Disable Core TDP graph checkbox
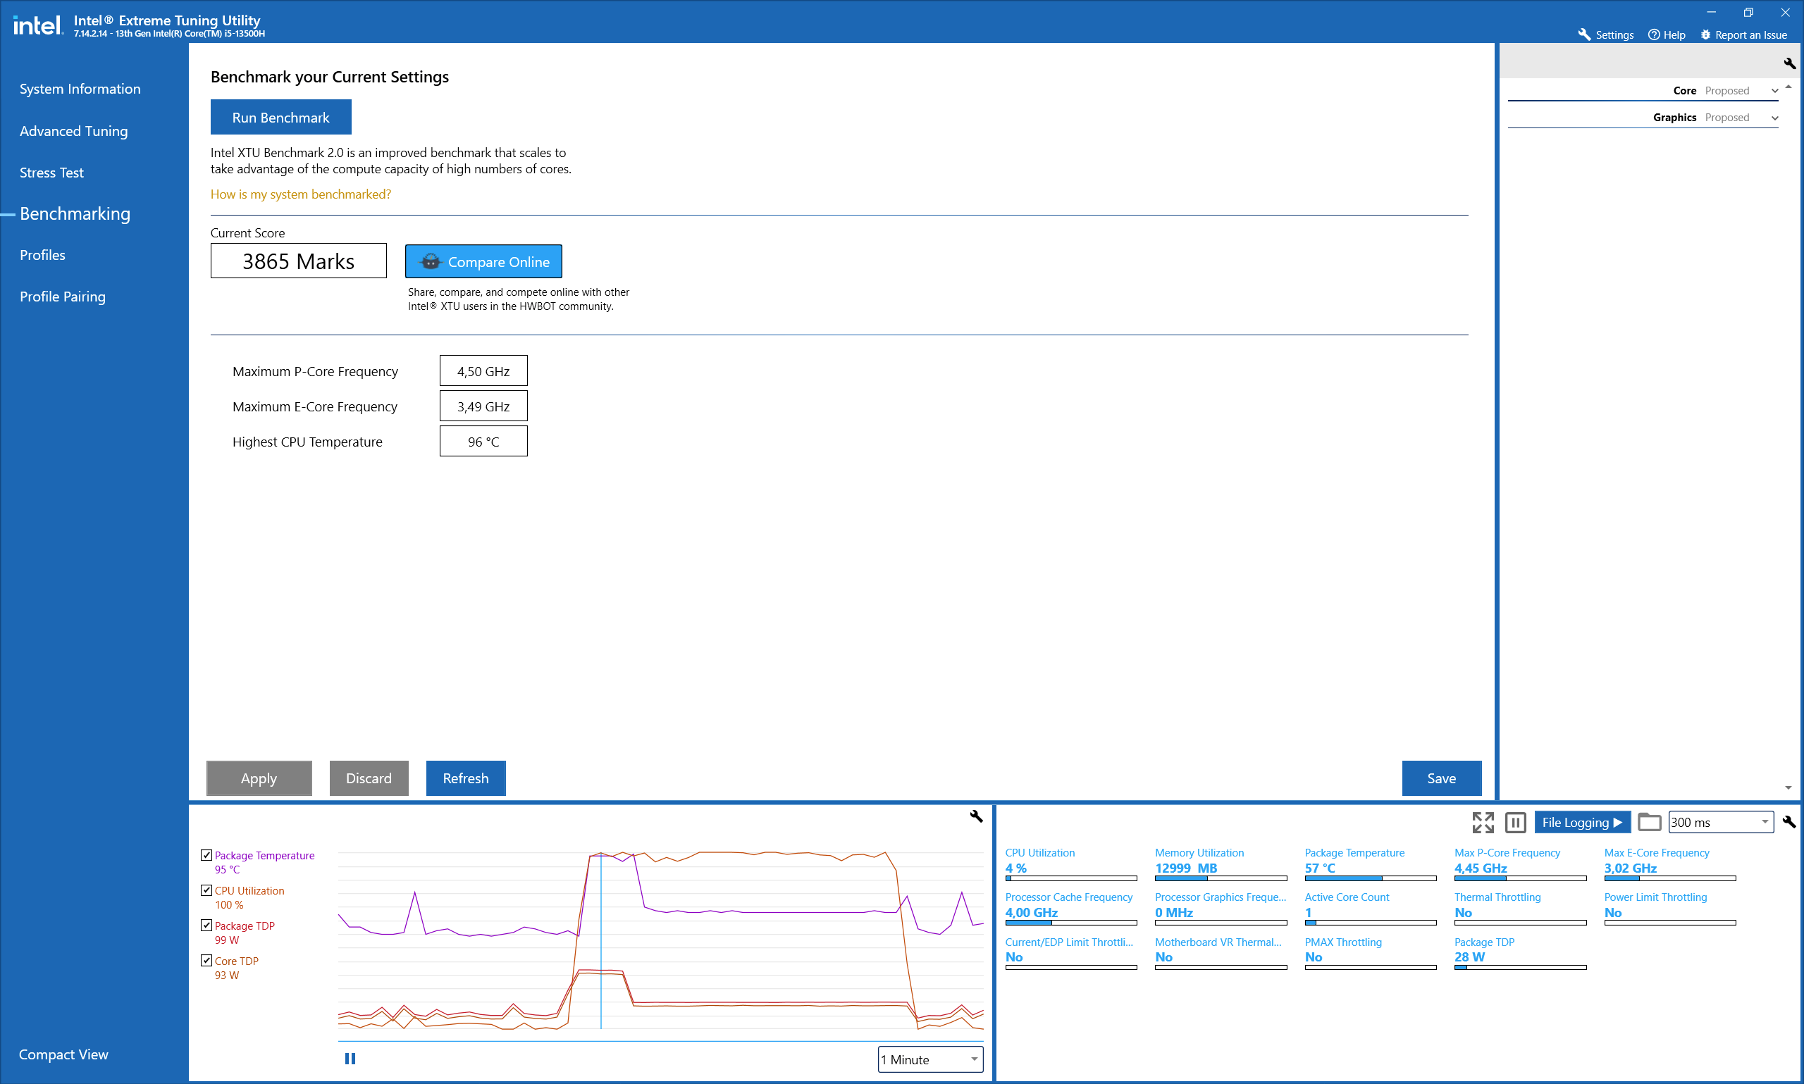Viewport: 1804px width, 1084px height. tap(206, 960)
